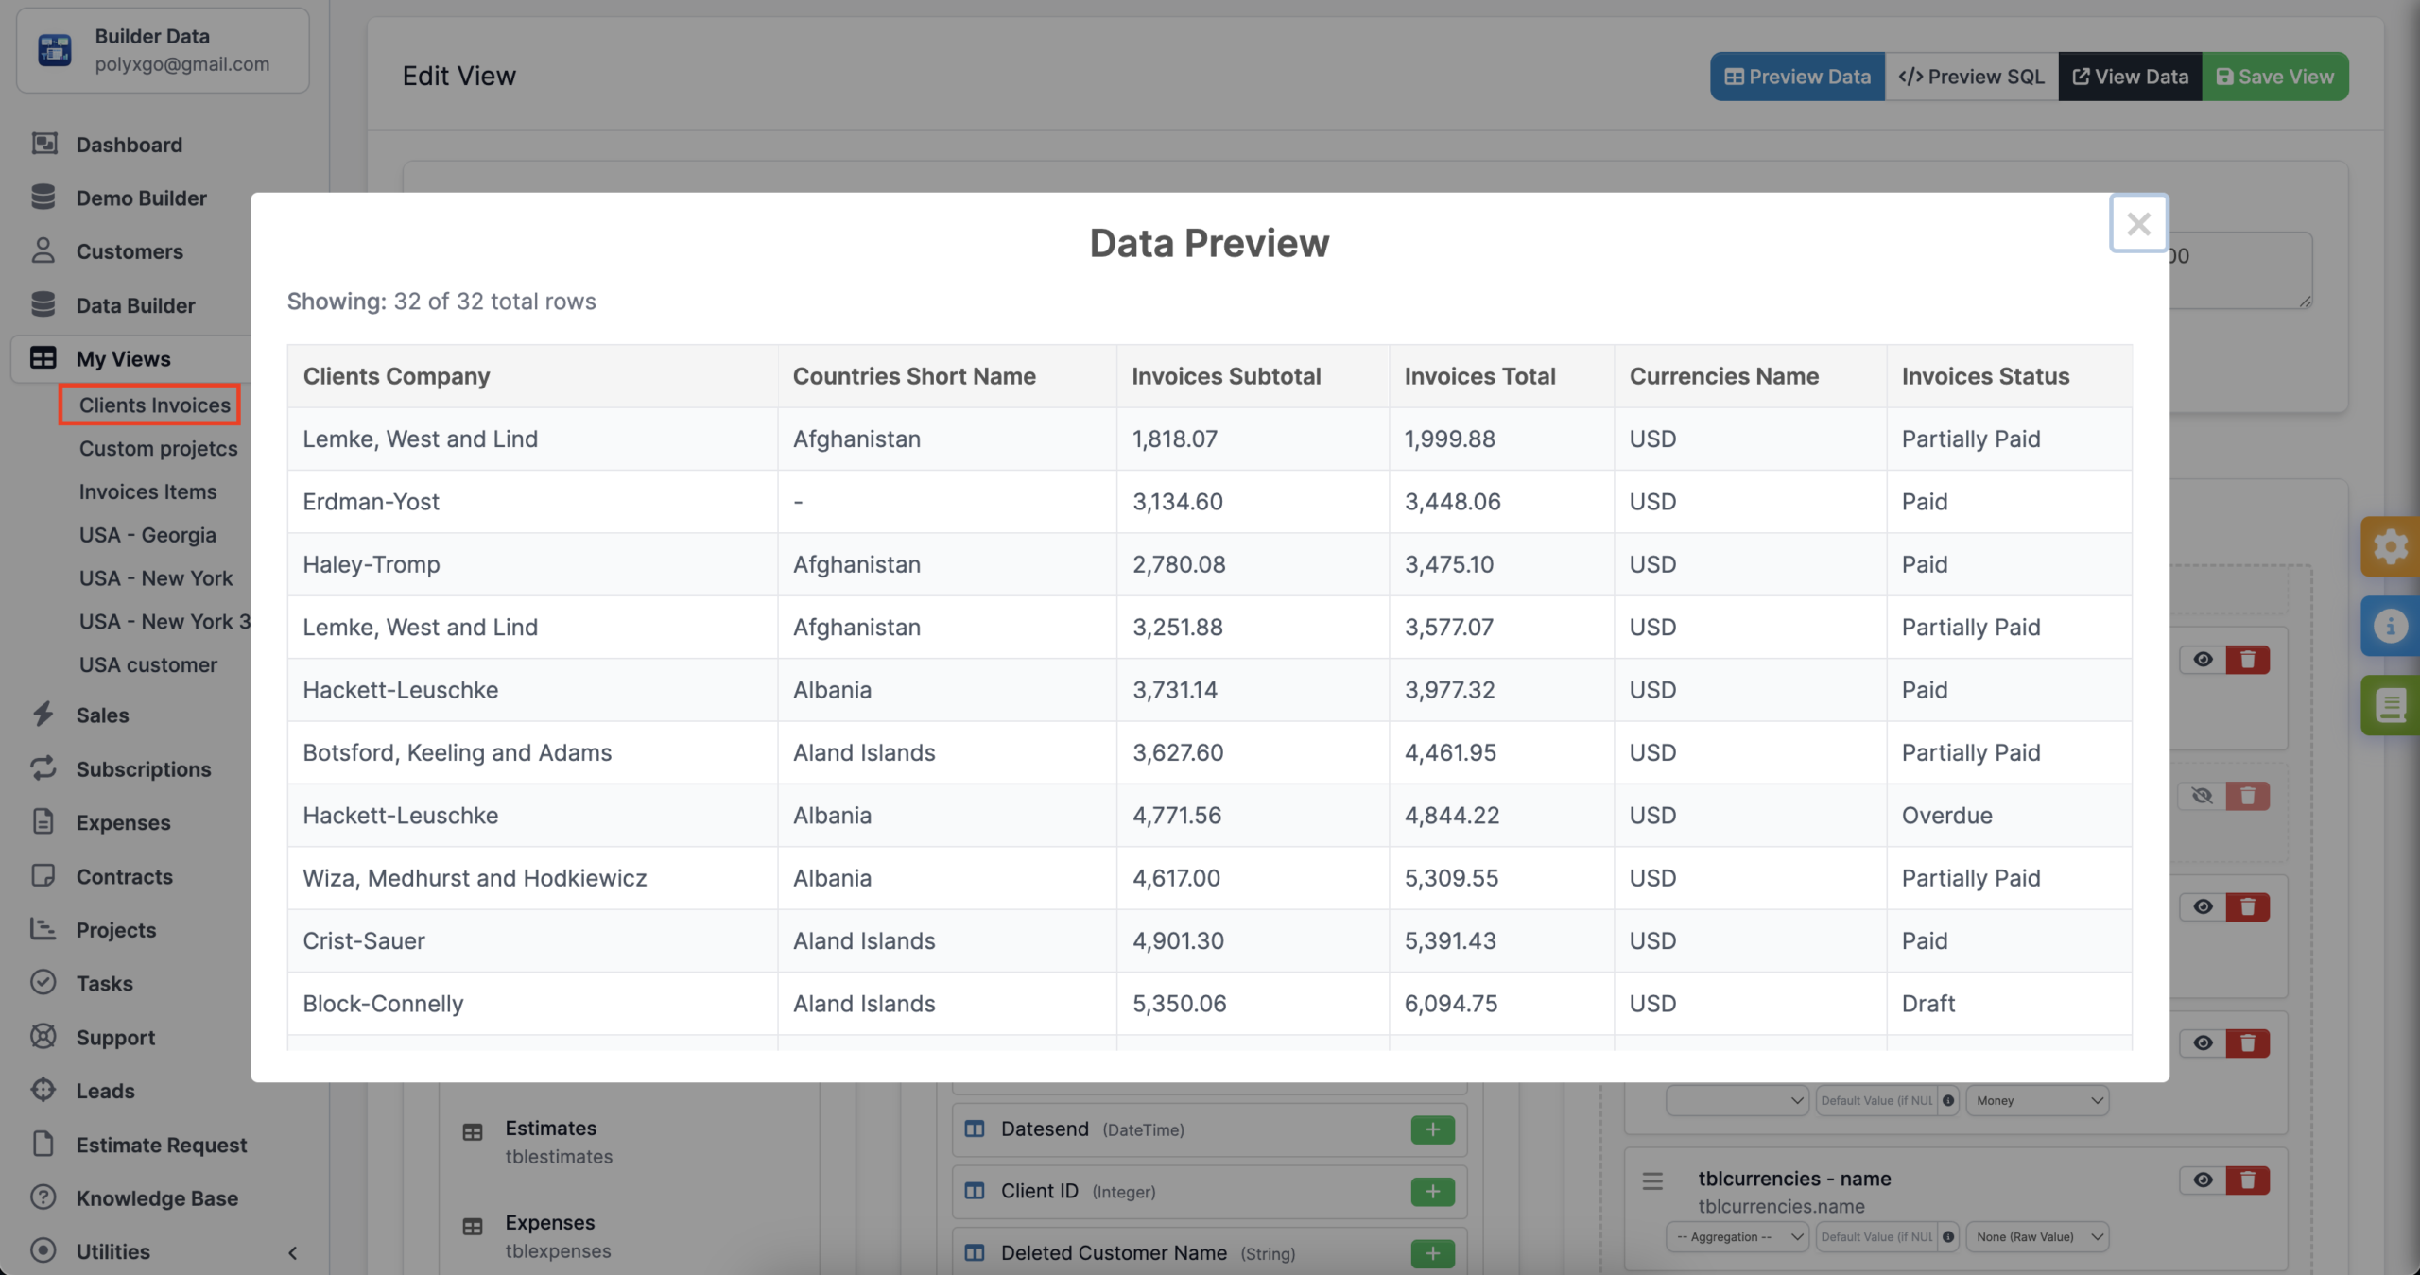
Task: Toggle visibility eye for tblcurrencies - name
Action: (2203, 1180)
